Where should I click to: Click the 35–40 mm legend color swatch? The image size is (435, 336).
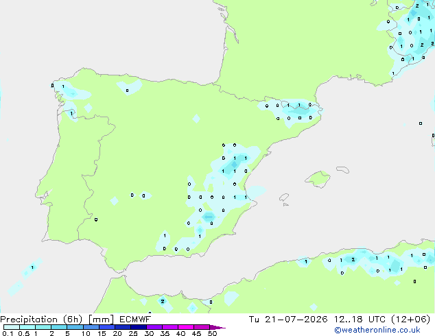coord(169,327)
